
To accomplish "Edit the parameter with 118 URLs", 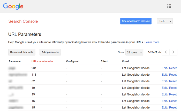I will point(164,75).
